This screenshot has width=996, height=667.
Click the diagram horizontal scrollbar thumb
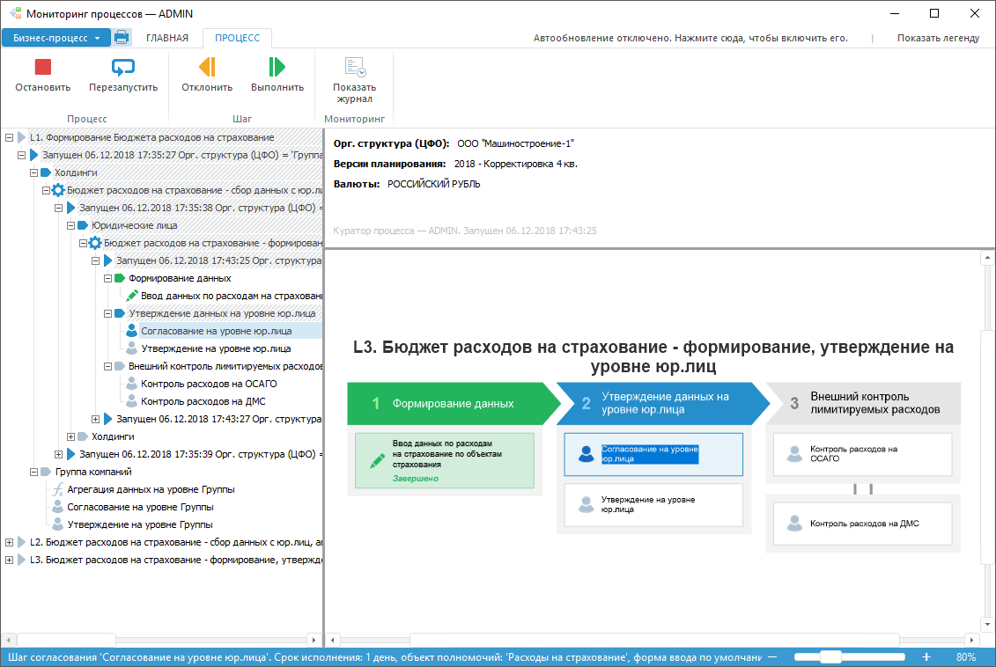655,640
